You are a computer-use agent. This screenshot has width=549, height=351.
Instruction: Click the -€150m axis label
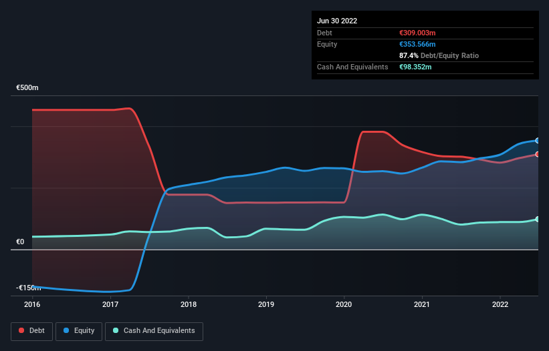[x=28, y=288]
